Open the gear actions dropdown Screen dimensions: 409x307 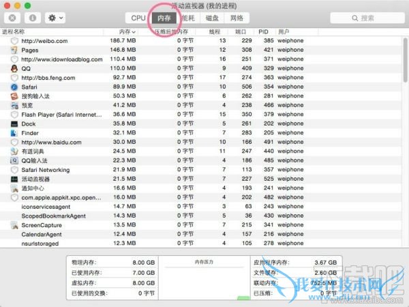click(55, 18)
